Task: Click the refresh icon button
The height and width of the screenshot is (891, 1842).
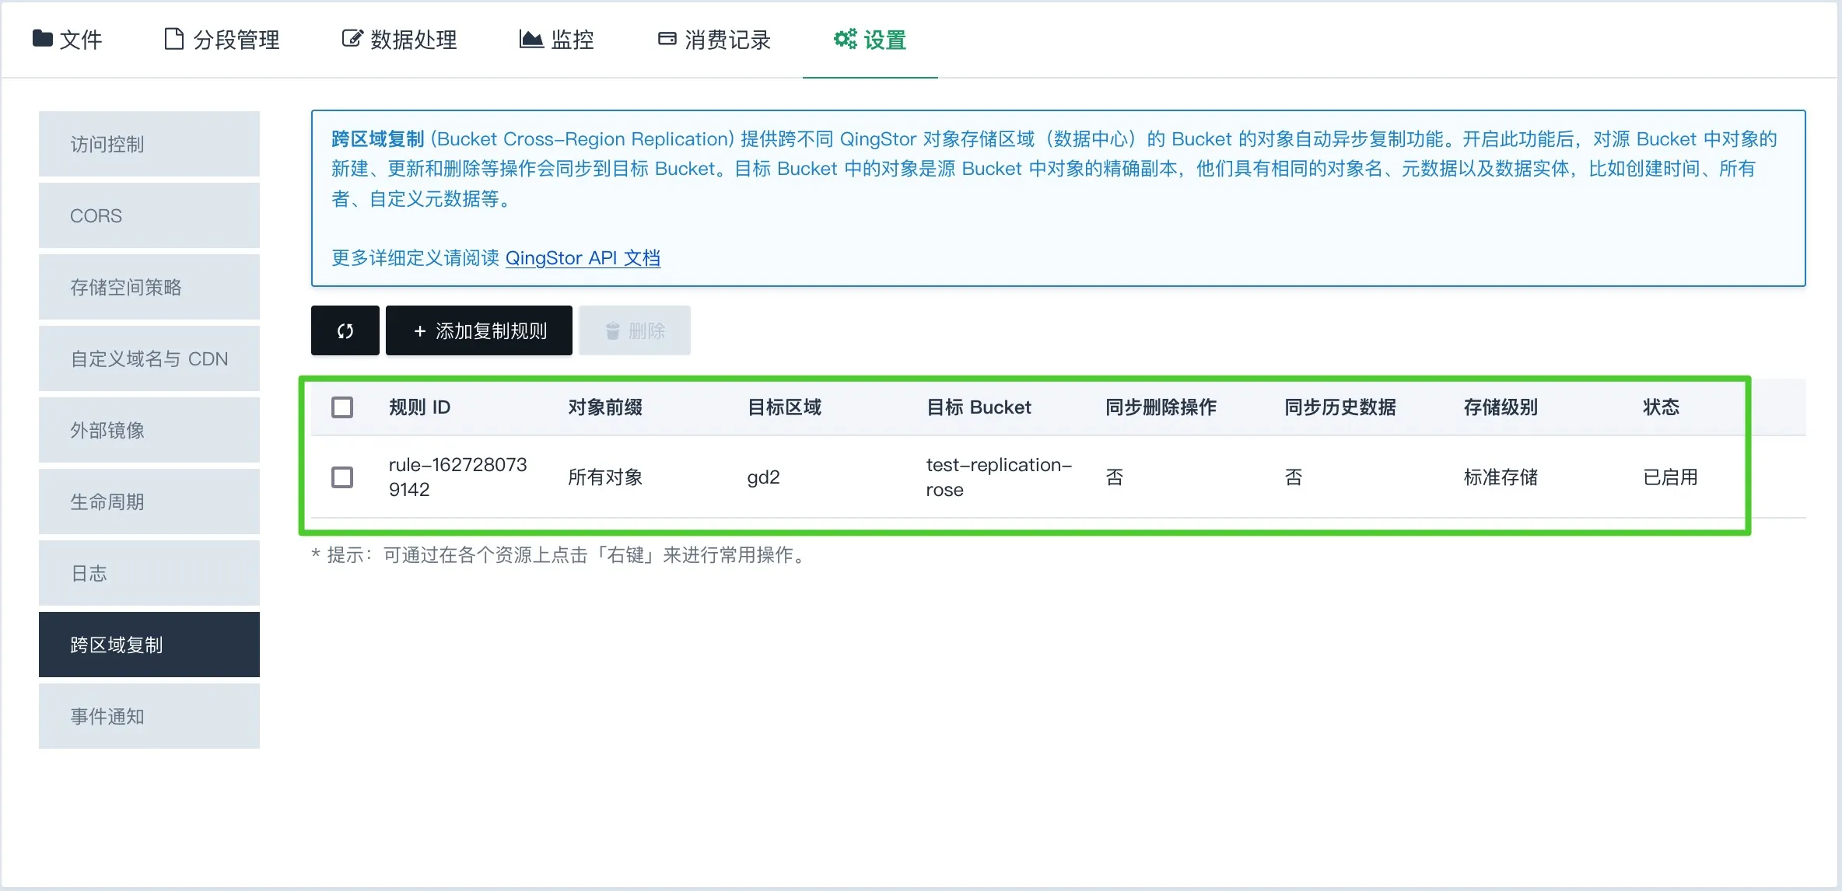Action: pos(345,331)
